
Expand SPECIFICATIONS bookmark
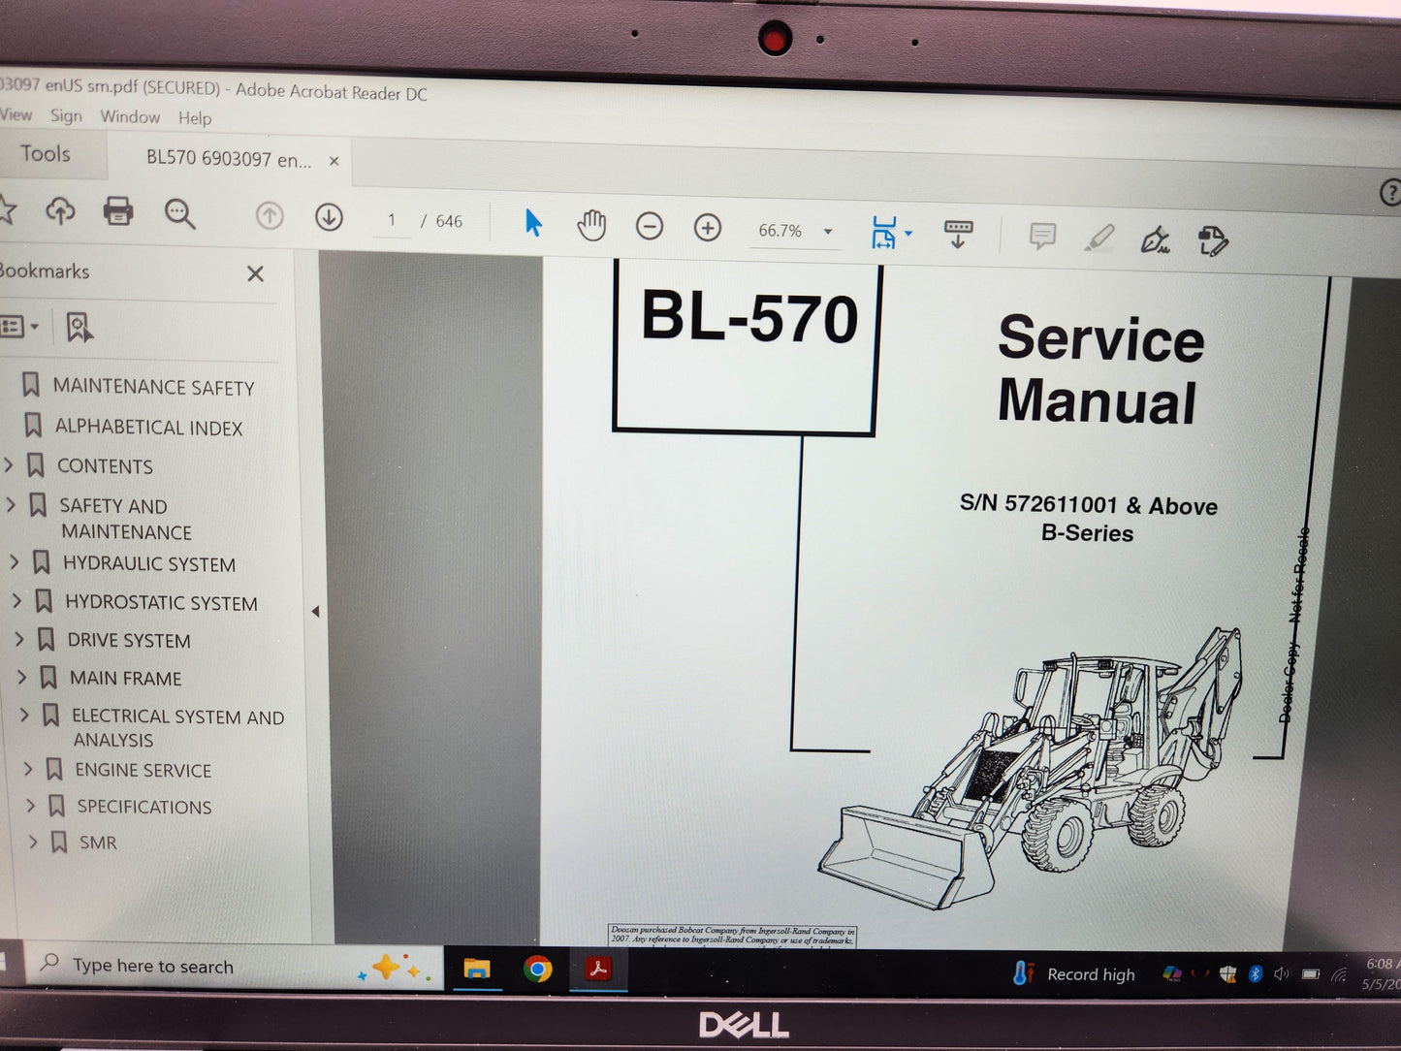pos(31,805)
